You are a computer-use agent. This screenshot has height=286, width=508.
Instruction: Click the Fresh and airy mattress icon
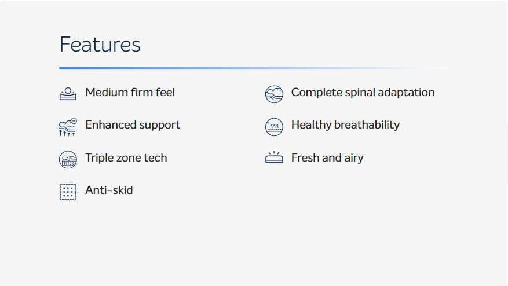tap(274, 157)
